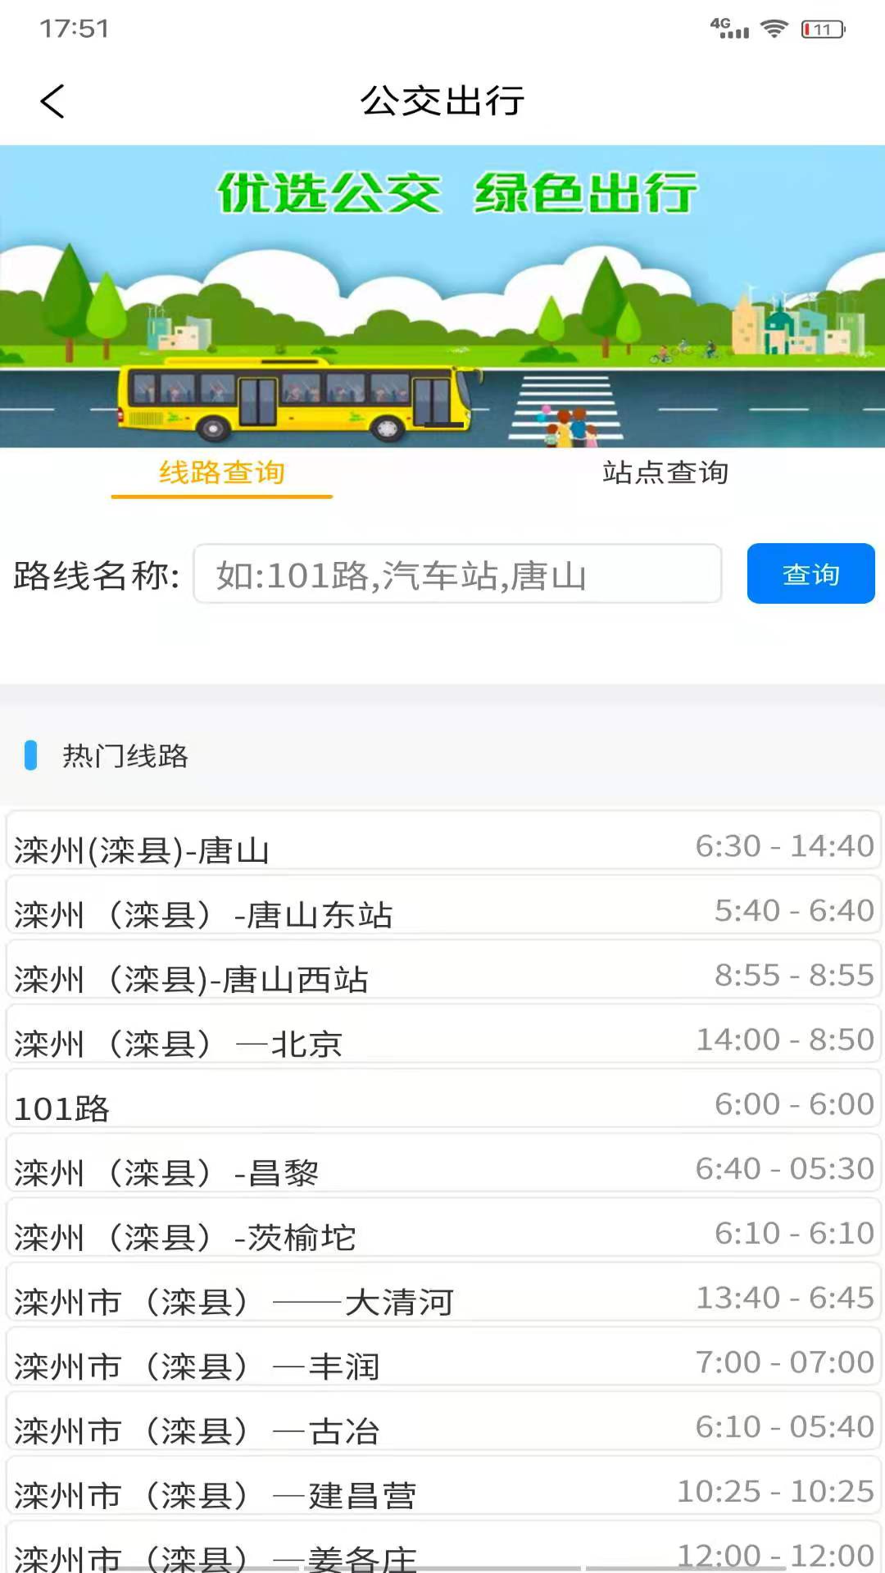The width and height of the screenshot is (885, 1573).
Task: Open the 101路 bus line
Action: pos(442,1104)
